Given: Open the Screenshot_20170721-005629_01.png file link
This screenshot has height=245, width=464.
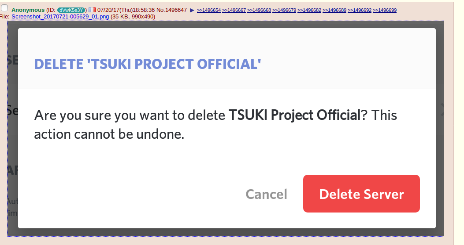Looking at the screenshot, I should coord(59,17).
